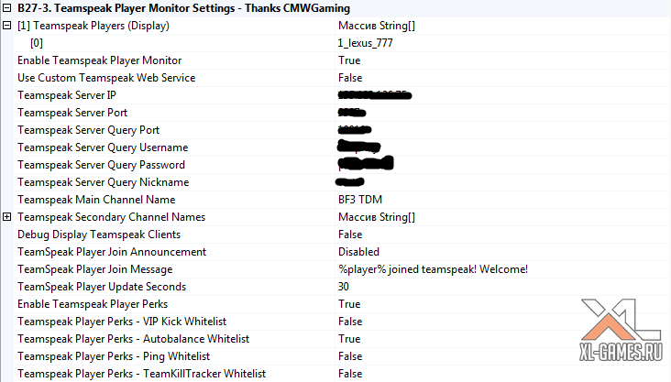Image resolution: width=671 pixels, height=382 pixels.
Task: Click Массив String[] value for Teamspeak Players
Action: click(x=377, y=26)
